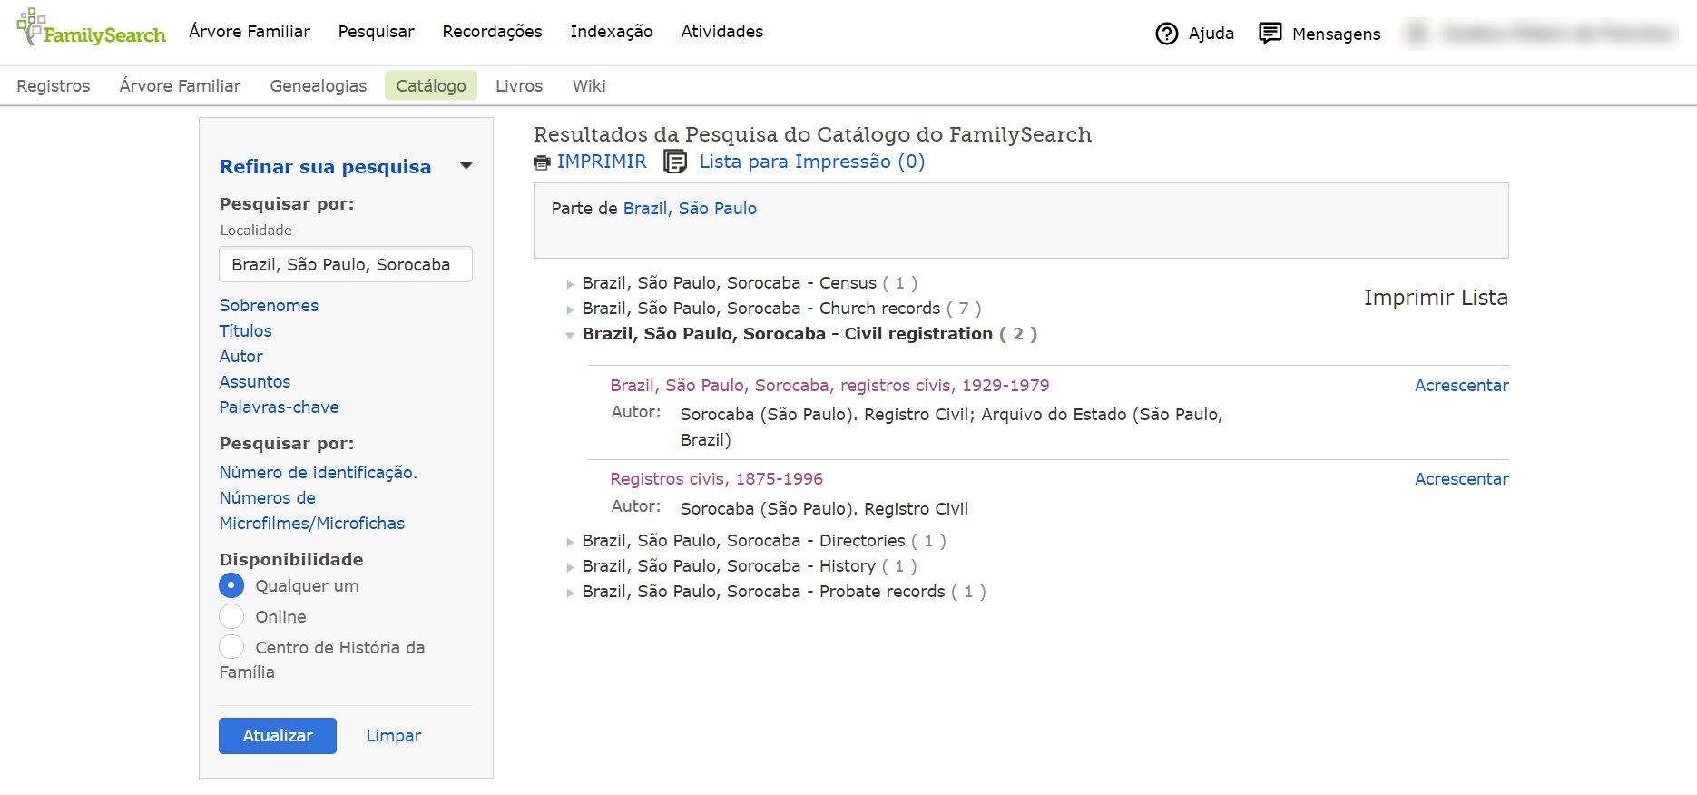This screenshot has width=1697, height=795.
Task: Select the Catálogo tab
Action: point(431,85)
